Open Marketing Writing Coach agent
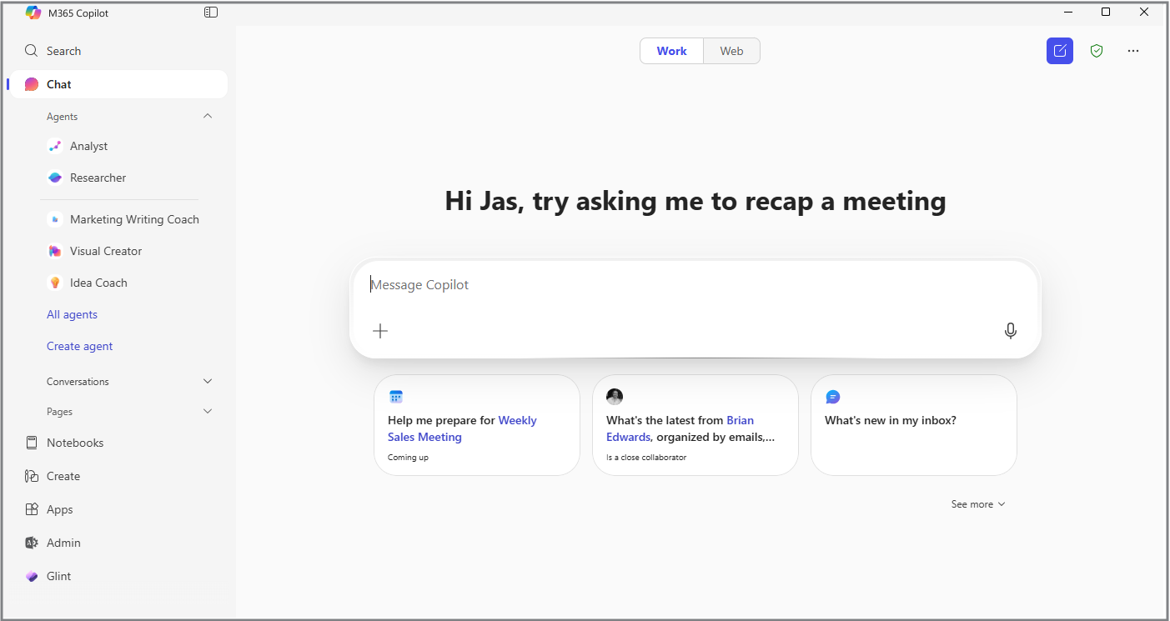 pyautogui.click(x=124, y=219)
